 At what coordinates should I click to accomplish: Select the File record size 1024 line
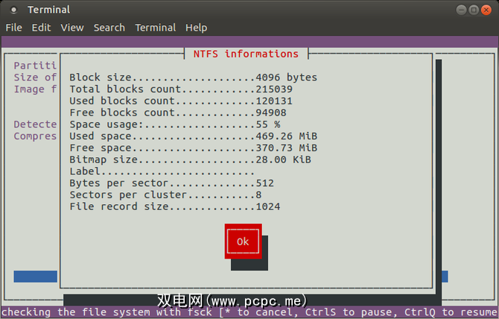[174, 206]
